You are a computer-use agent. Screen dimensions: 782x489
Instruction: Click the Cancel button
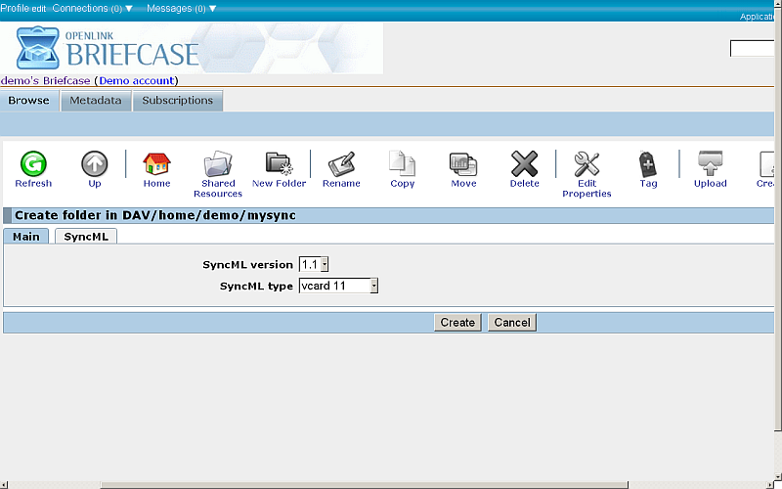click(x=512, y=323)
